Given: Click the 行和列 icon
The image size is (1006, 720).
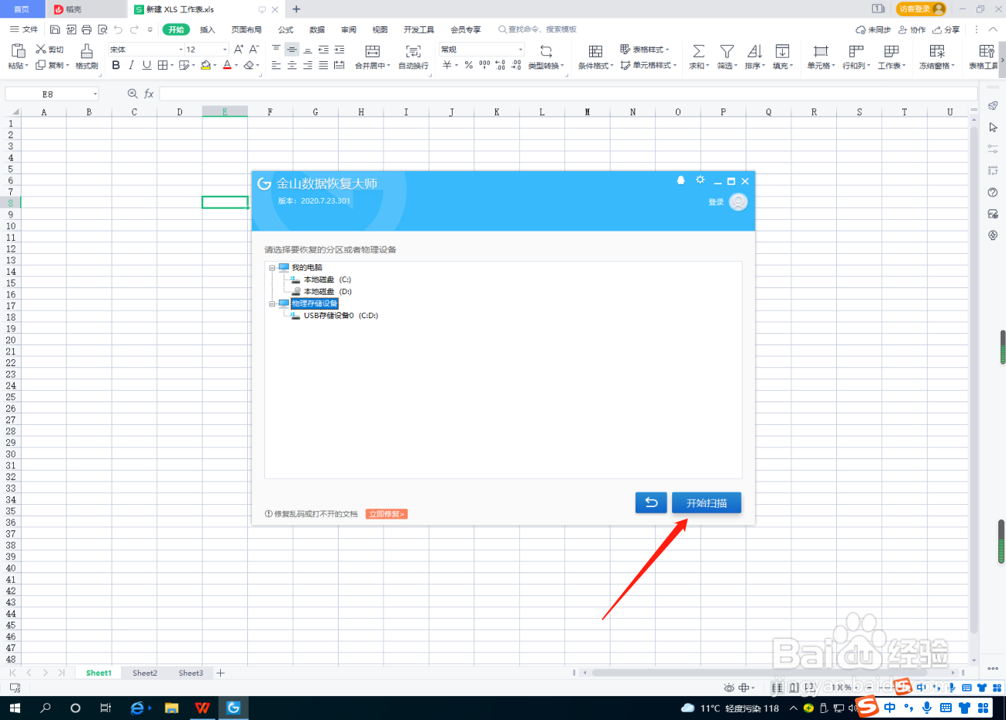Looking at the screenshot, I should pyautogui.click(x=856, y=51).
